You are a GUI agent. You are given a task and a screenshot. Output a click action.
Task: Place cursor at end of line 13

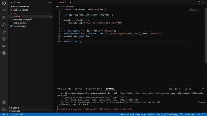[82, 42]
